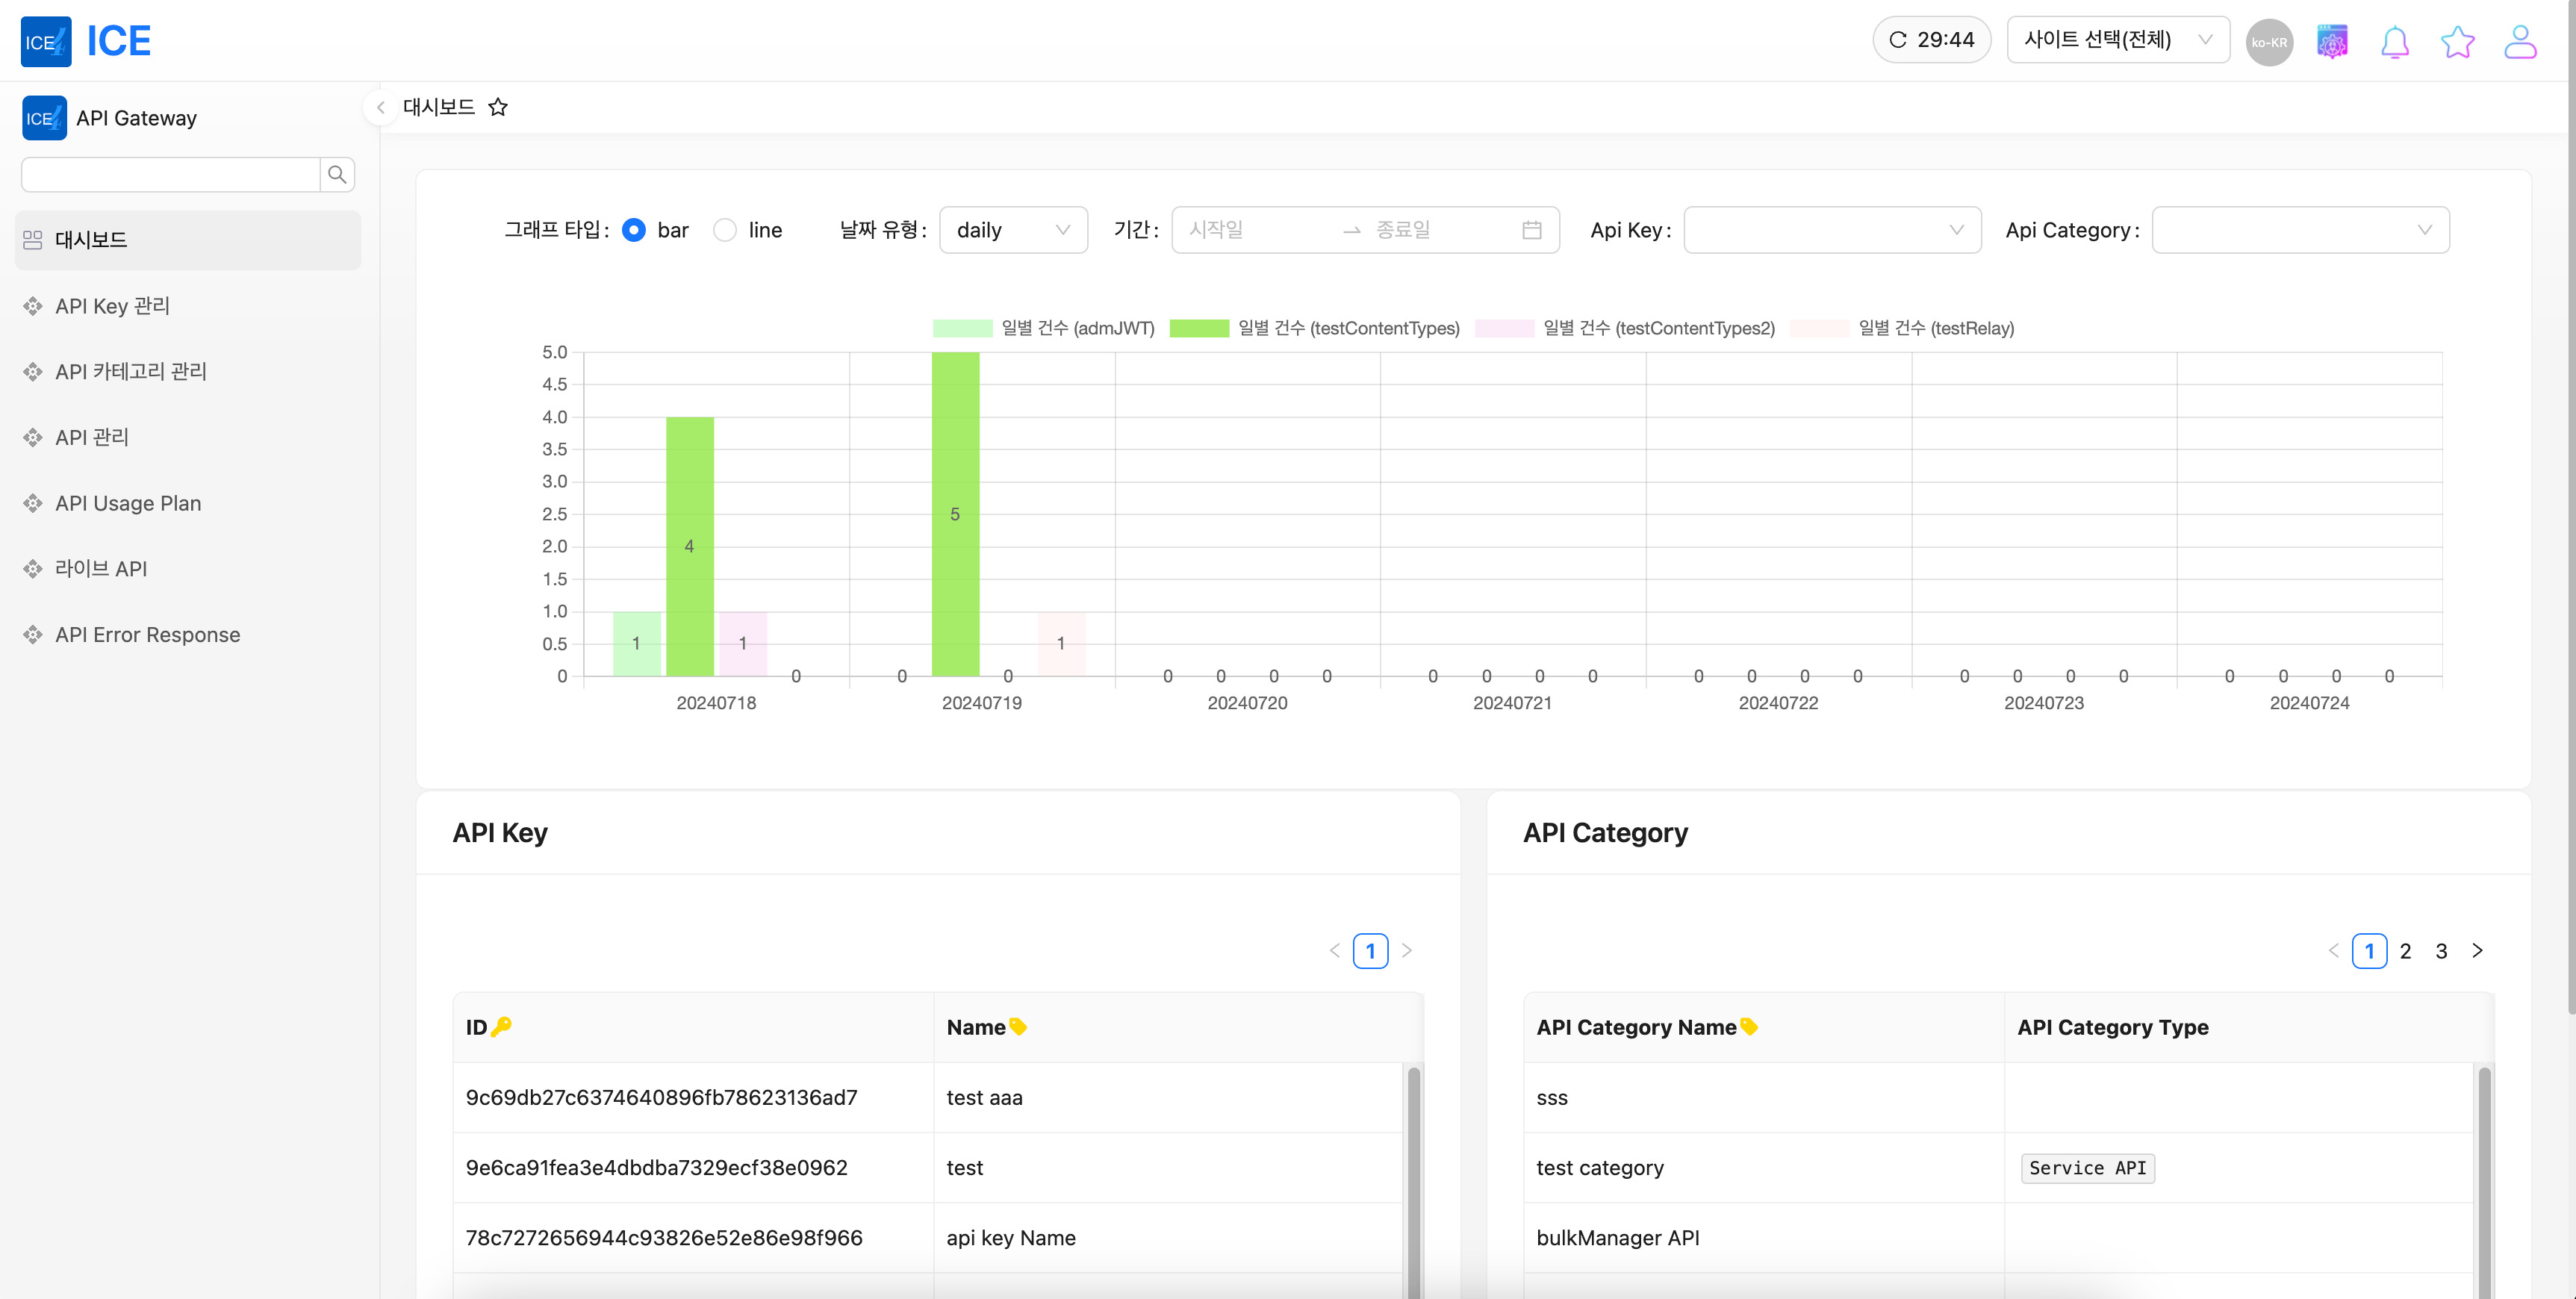This screenshot has width=2576, height=1299.
Task: Collapse the sidebar with the back chevron
Action: click(380, 107)
